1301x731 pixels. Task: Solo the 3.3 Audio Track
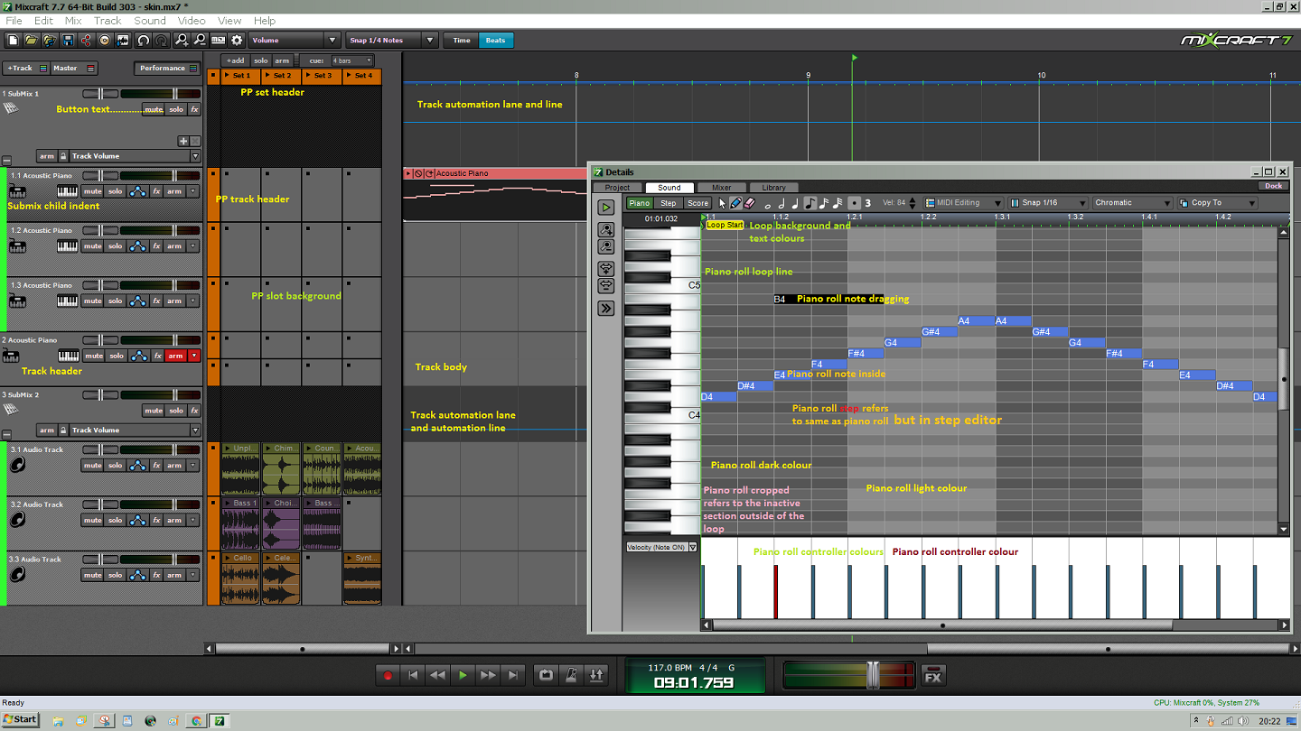[x=116, y=575]
